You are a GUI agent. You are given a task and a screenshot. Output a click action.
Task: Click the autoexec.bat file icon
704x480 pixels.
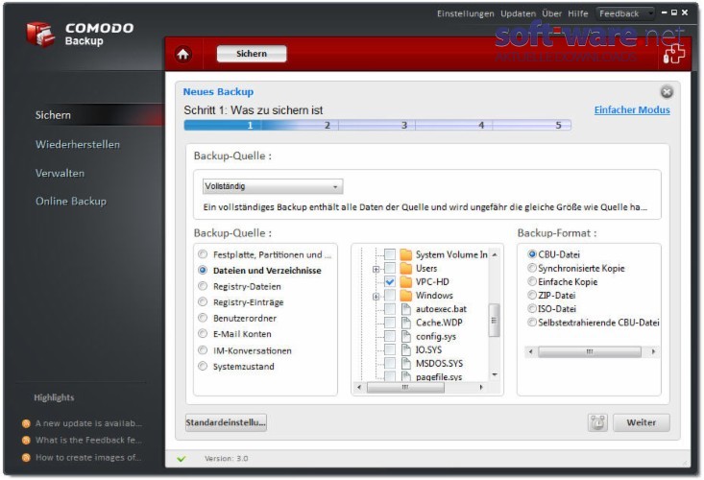[x=406, y=309]
